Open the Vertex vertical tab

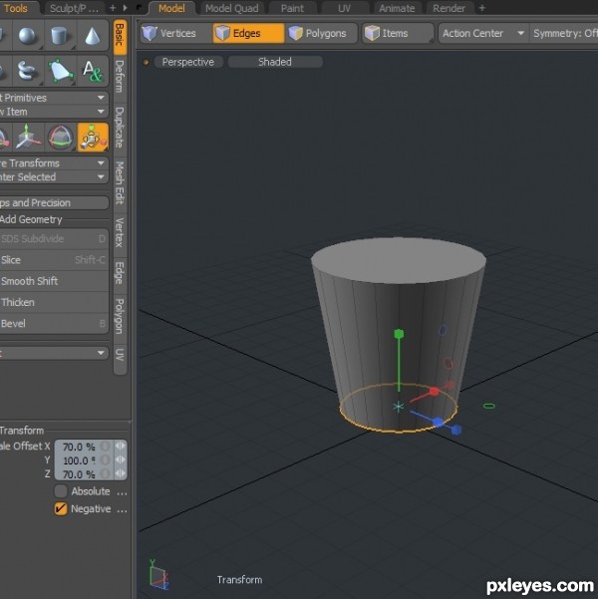[120, 232]
